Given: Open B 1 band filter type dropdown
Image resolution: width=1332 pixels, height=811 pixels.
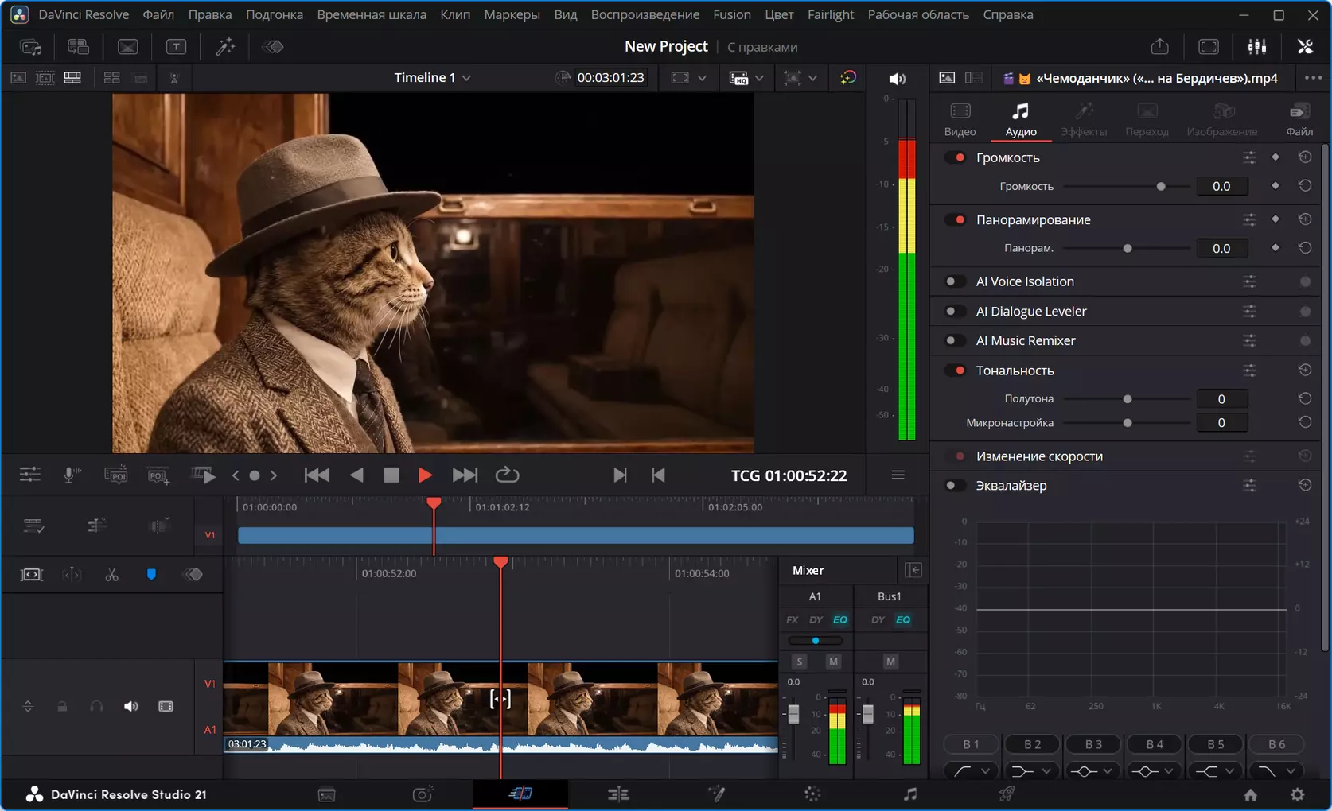Looking at the screenshot, I should (x=971, y=771).
